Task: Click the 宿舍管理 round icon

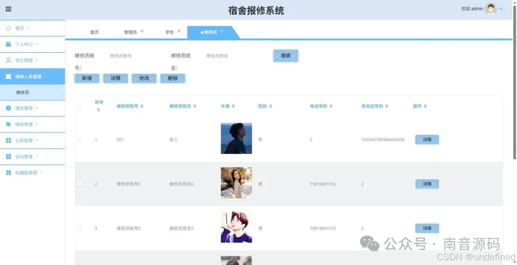Action: (9, 108)
